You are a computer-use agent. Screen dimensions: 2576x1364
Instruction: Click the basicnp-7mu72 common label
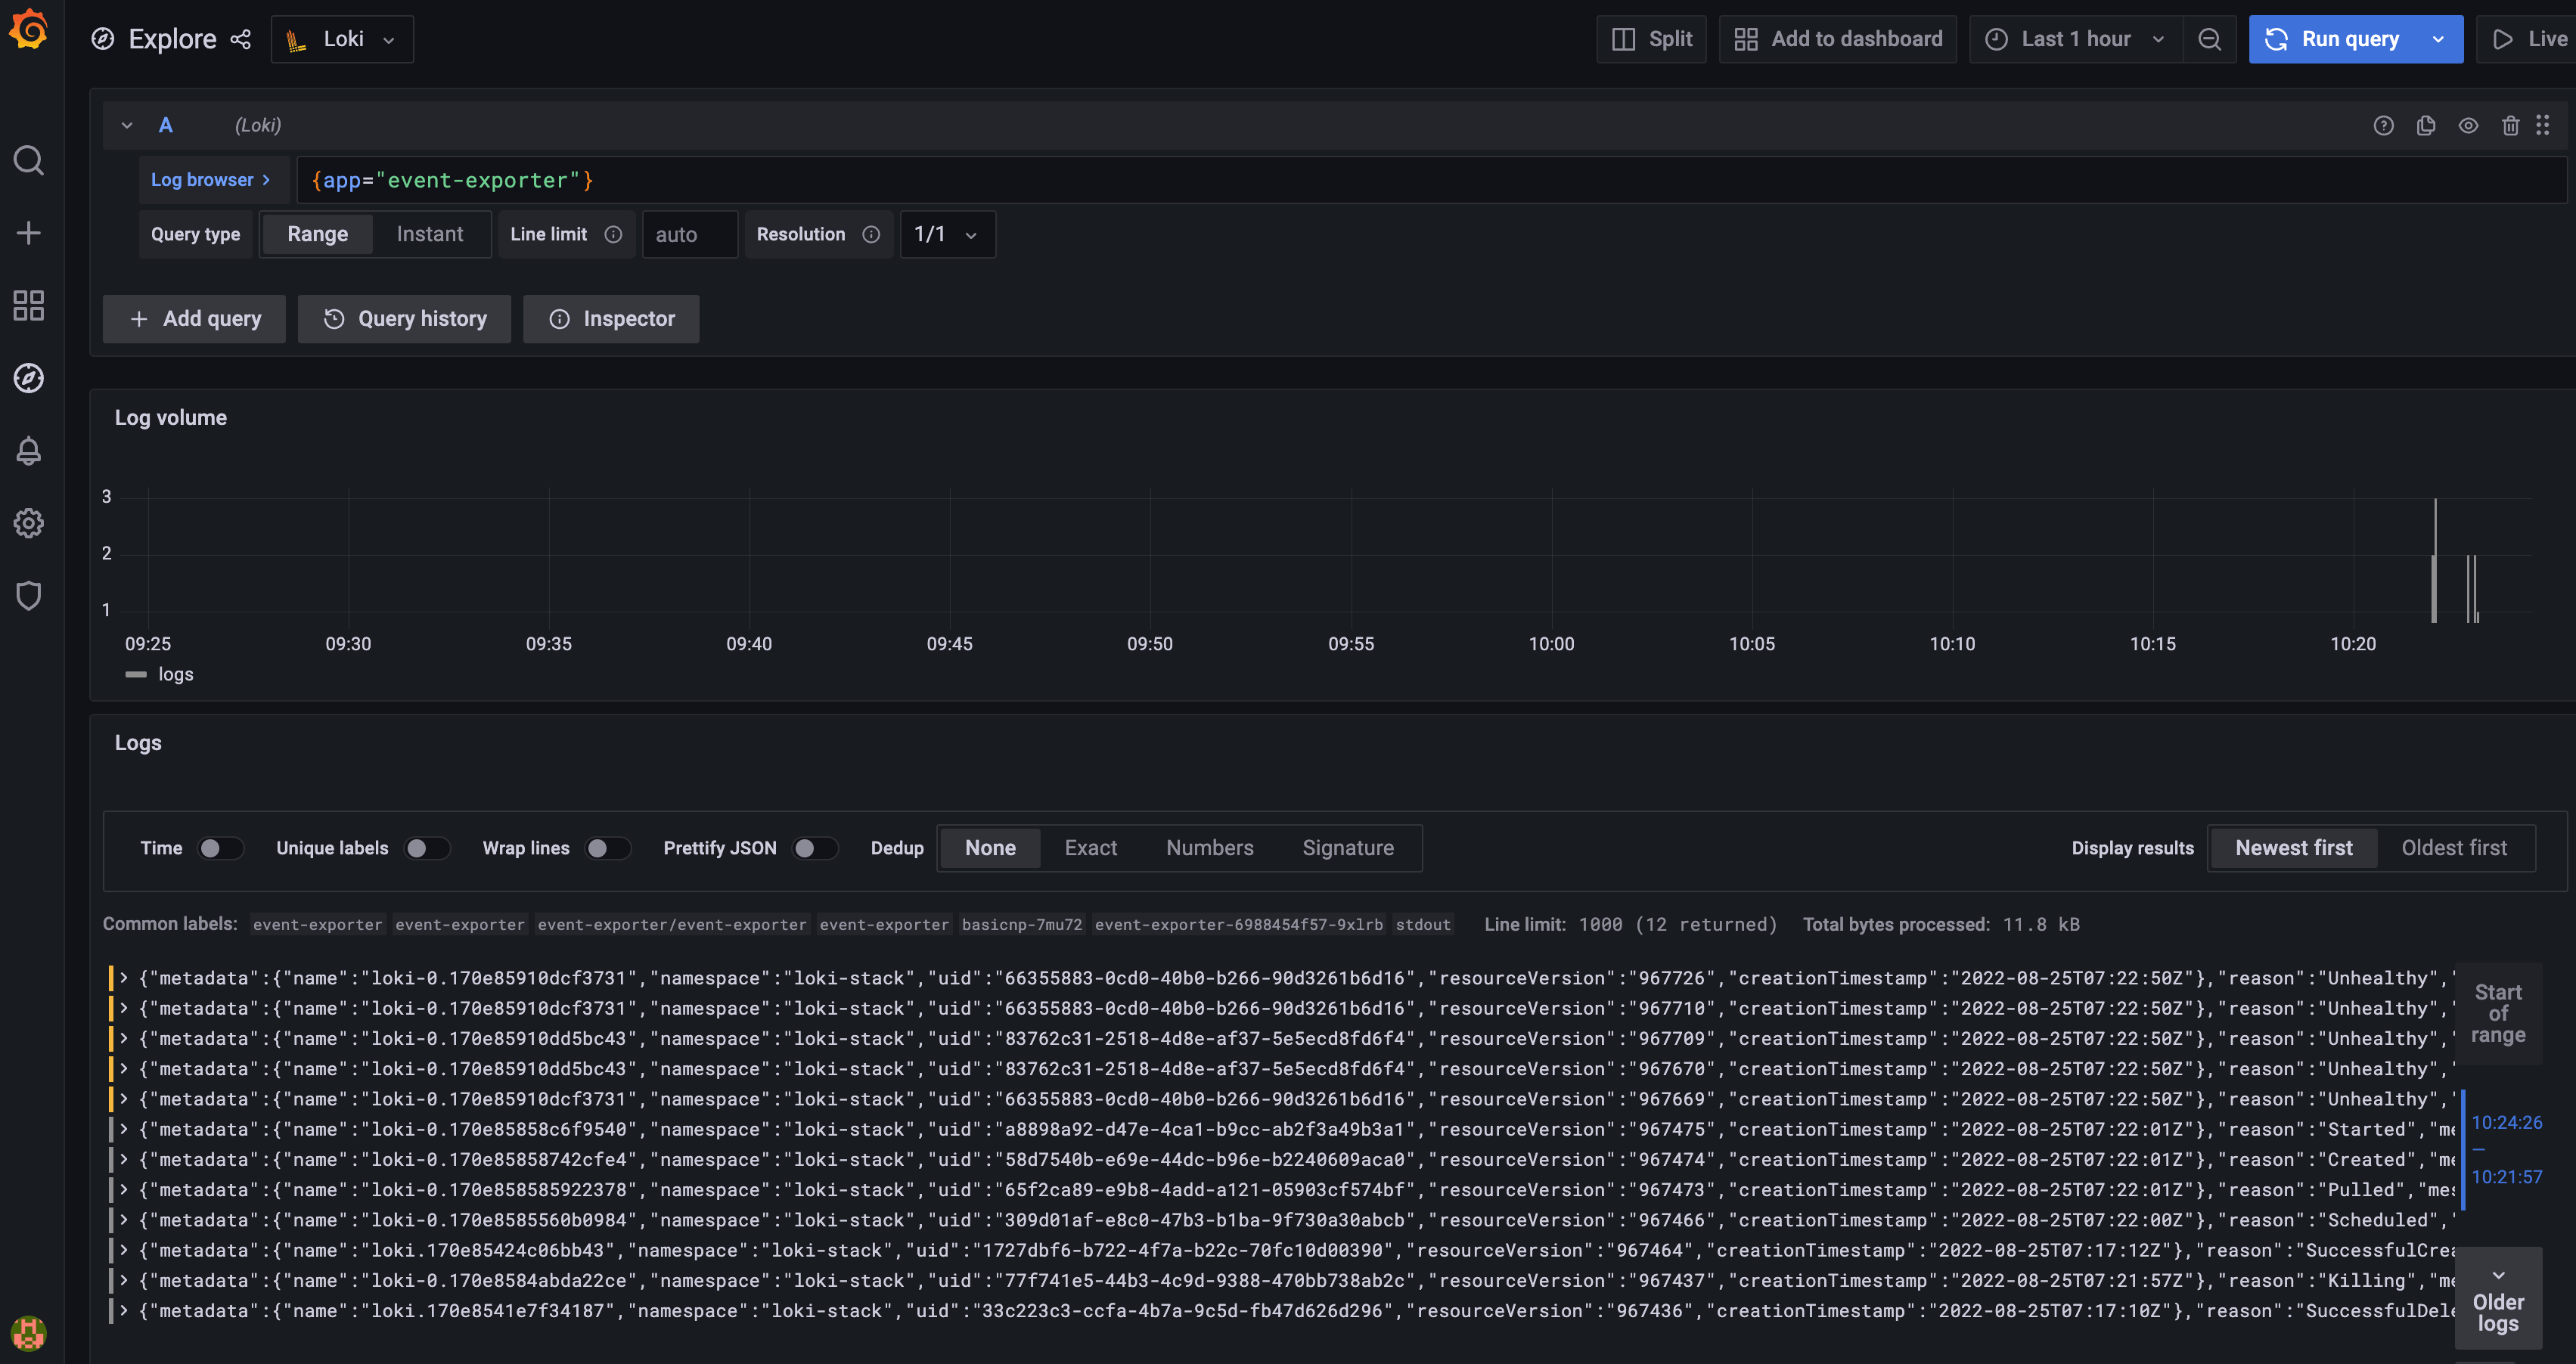point(1022,924)
